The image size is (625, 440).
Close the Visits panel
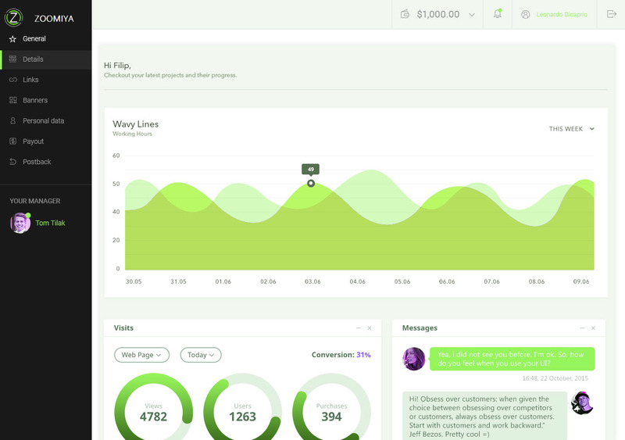[370, 328]
